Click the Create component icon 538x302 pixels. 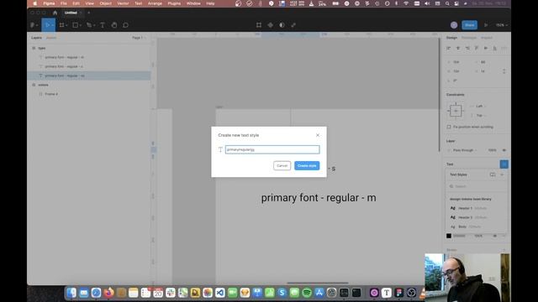pos(271,25)
